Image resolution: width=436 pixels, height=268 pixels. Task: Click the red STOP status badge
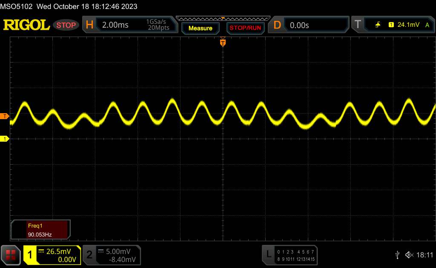(66, 25)
